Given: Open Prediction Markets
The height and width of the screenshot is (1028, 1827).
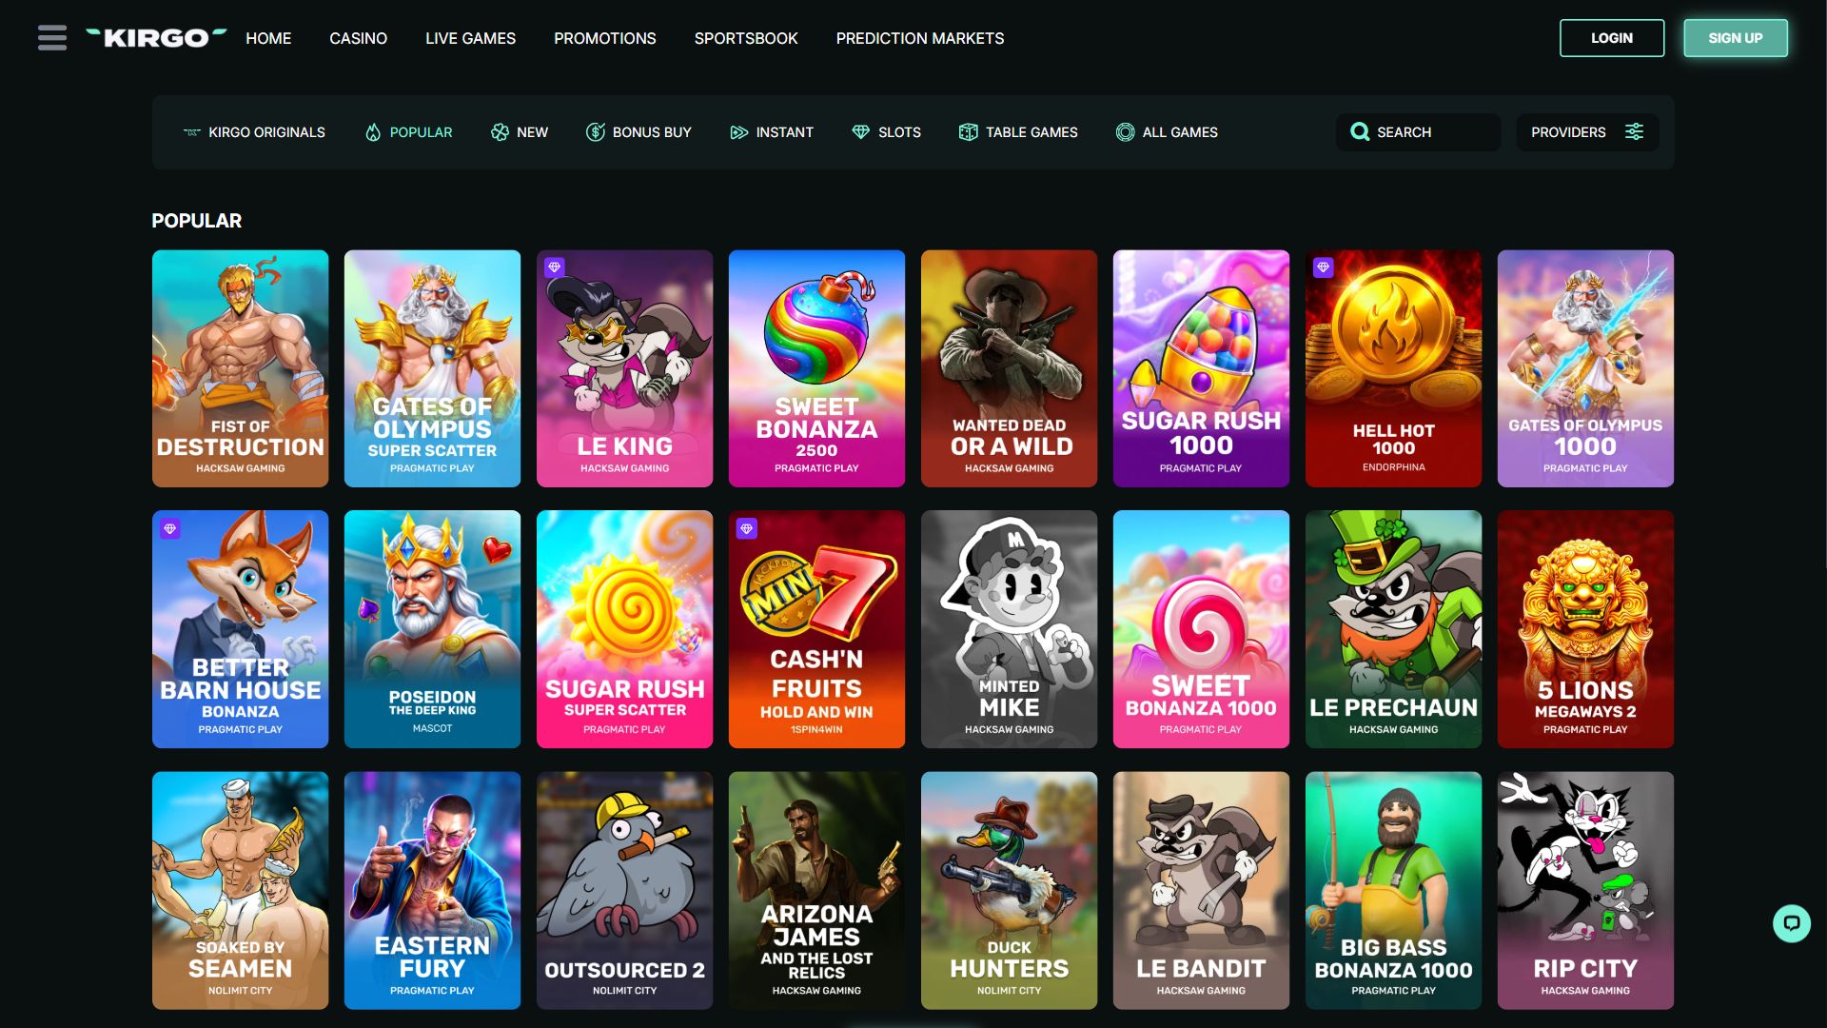Looking at the screenshot, I should click(x=919, y=38).
